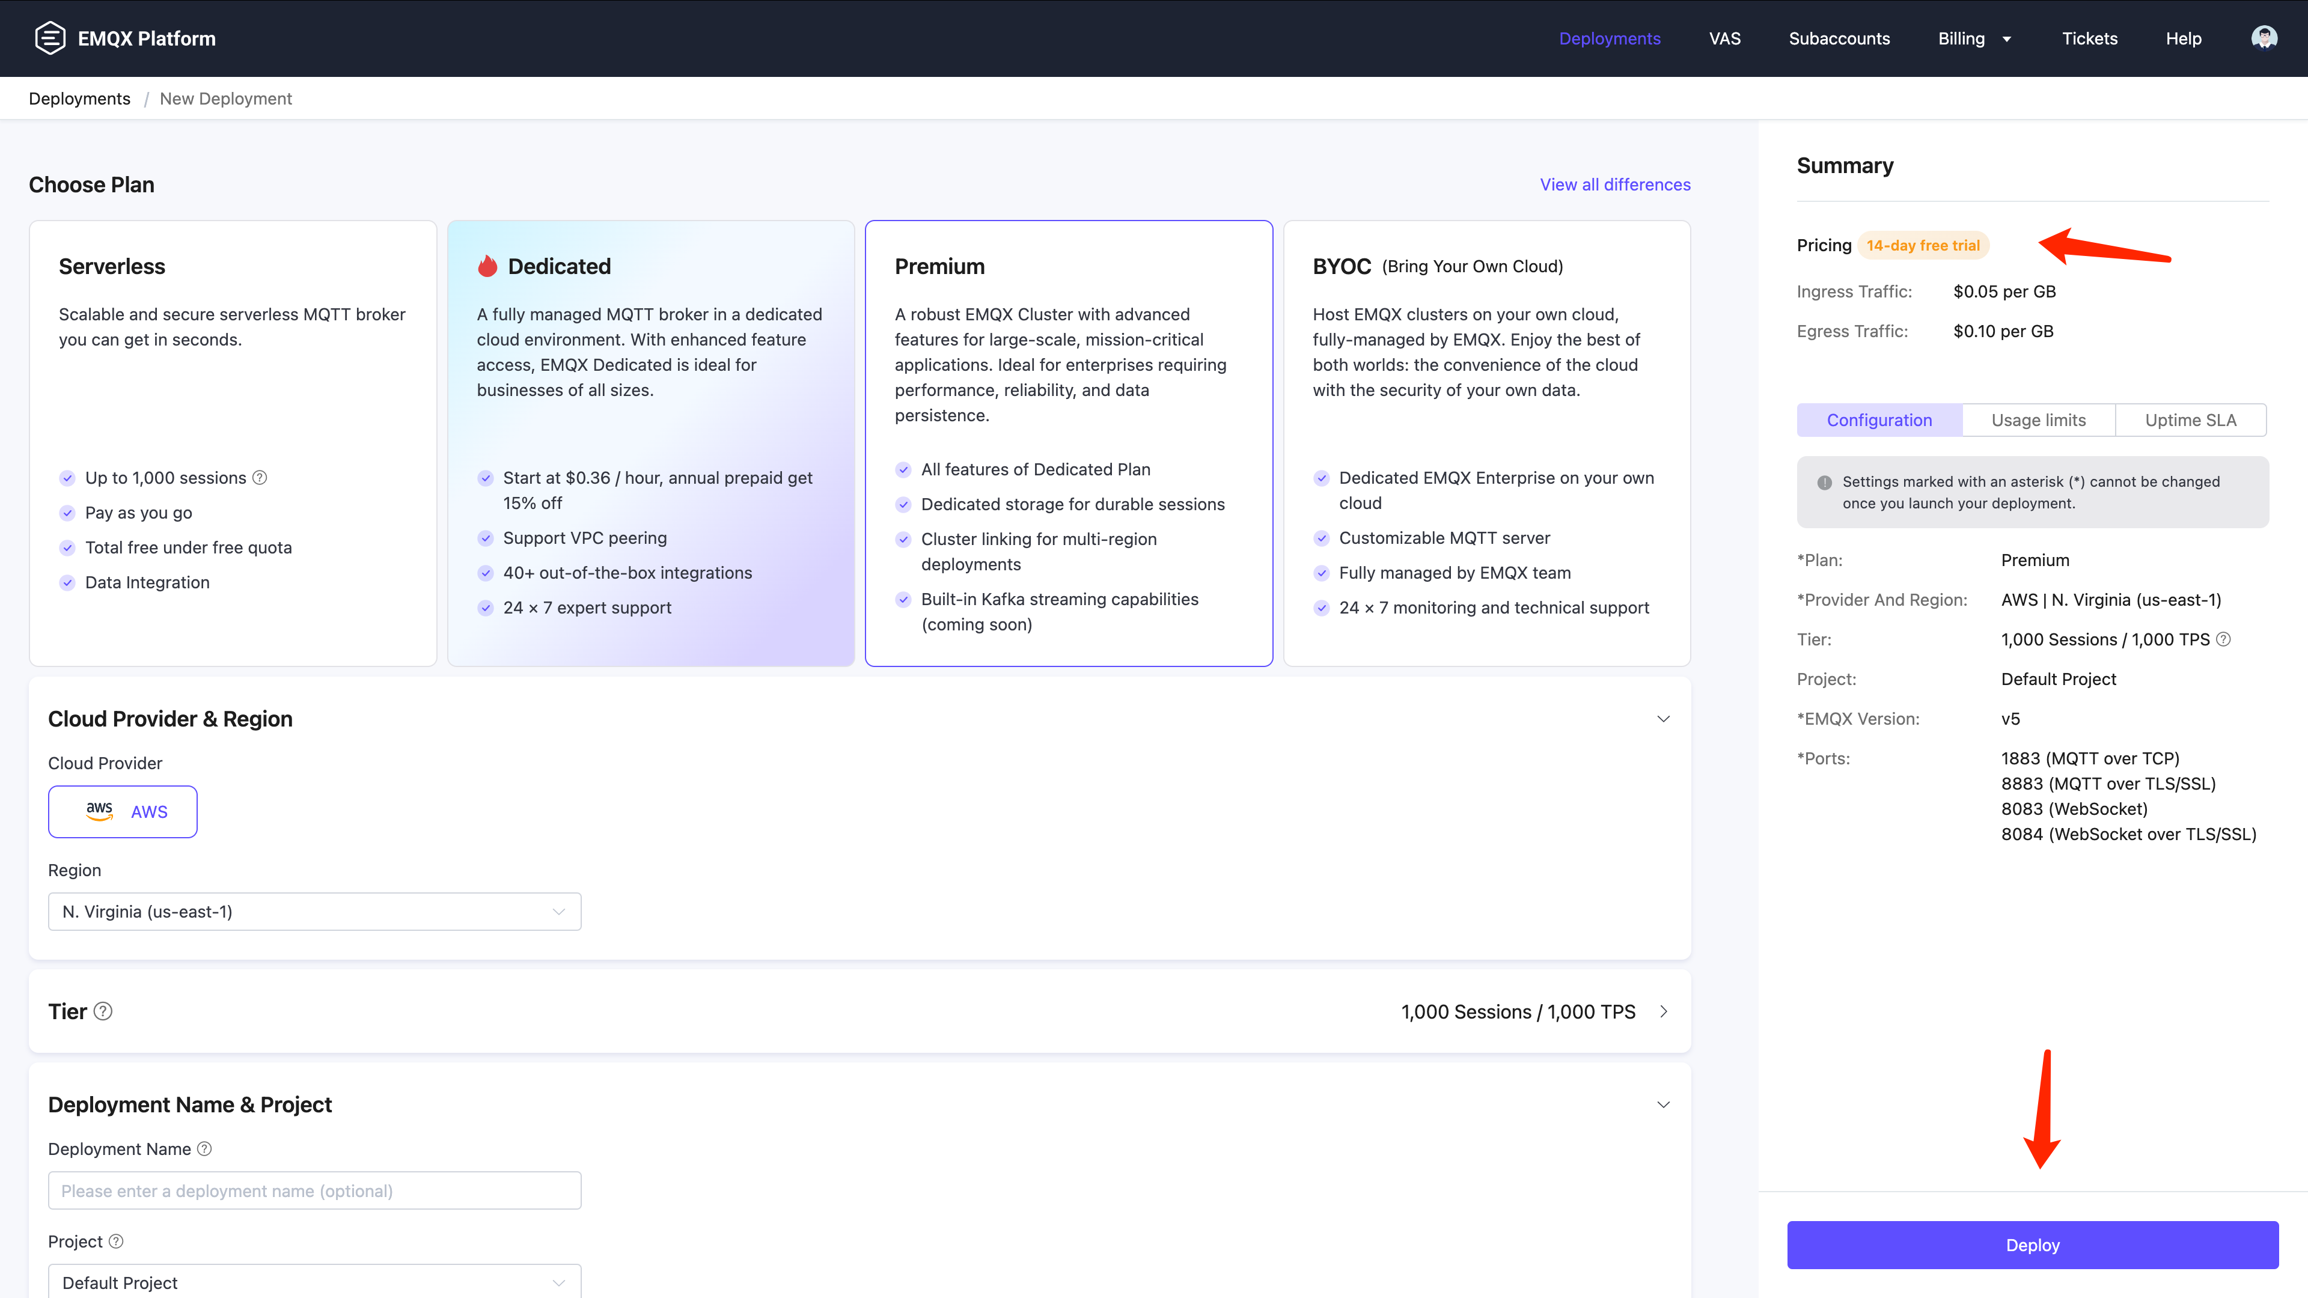This screenshot has width=2308, height=1298.
Task: Click 'Dedicated storage for durable sessions' text
Action: point(1072,504)
